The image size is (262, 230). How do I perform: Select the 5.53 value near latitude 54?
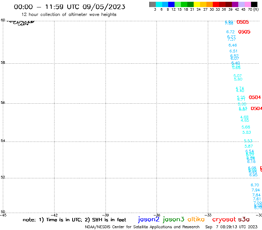click(248, 141)
